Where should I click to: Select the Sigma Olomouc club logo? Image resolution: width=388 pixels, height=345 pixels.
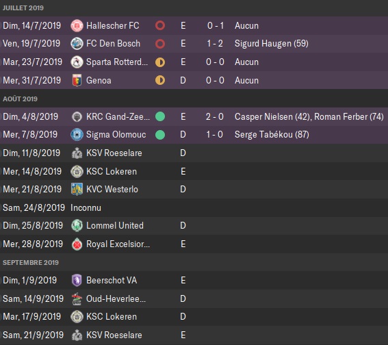click(77, 135)
